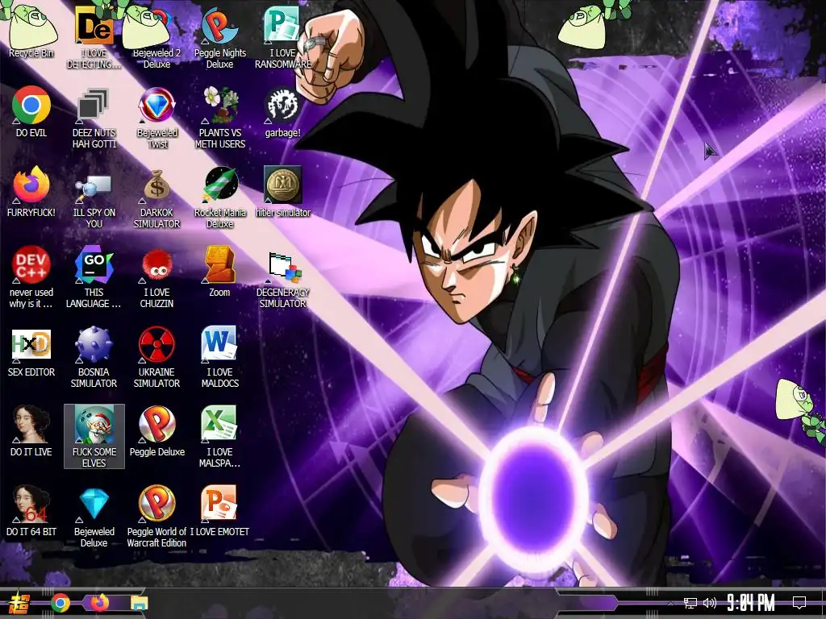The height and width of the screenshot is (619, 826).
Task: Open the volume control tray icon
Action: click(710, 603)
